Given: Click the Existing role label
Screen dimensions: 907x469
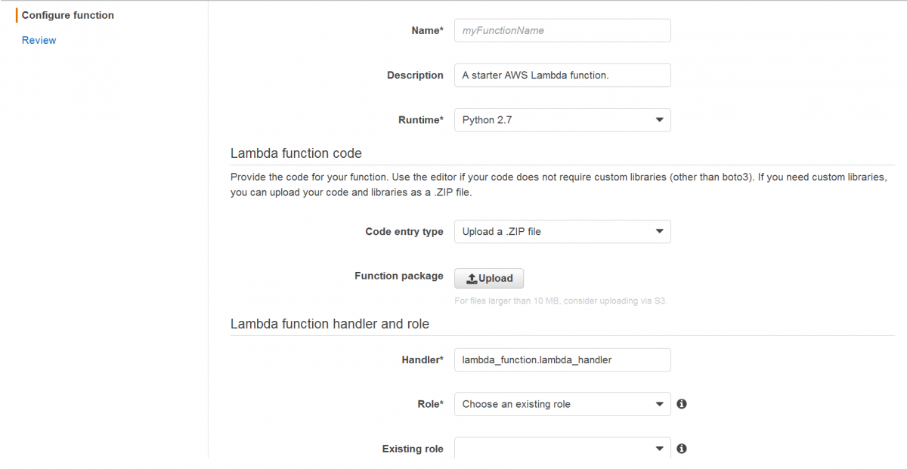Looking at the screenshot, I should click(413, 449).
